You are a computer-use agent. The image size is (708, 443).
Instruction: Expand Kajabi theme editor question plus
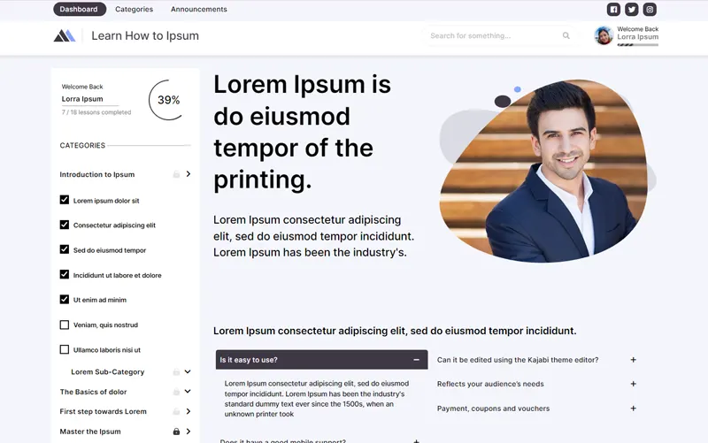click(633, 360)
